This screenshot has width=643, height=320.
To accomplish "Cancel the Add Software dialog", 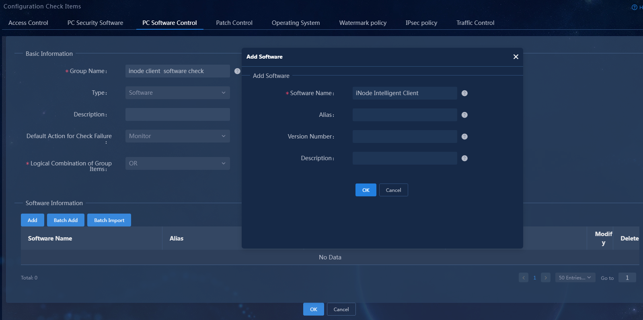I will 394,190.
